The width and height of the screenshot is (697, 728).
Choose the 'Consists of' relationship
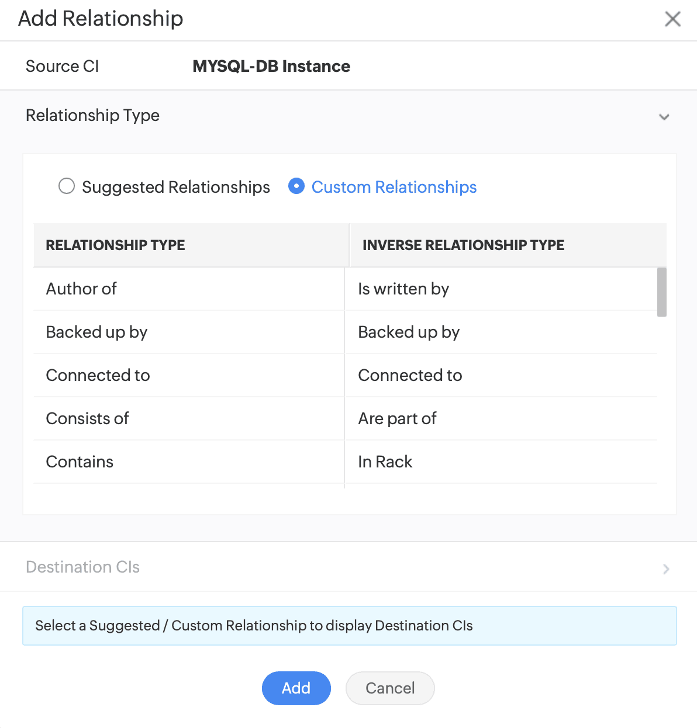click(87, 418)
